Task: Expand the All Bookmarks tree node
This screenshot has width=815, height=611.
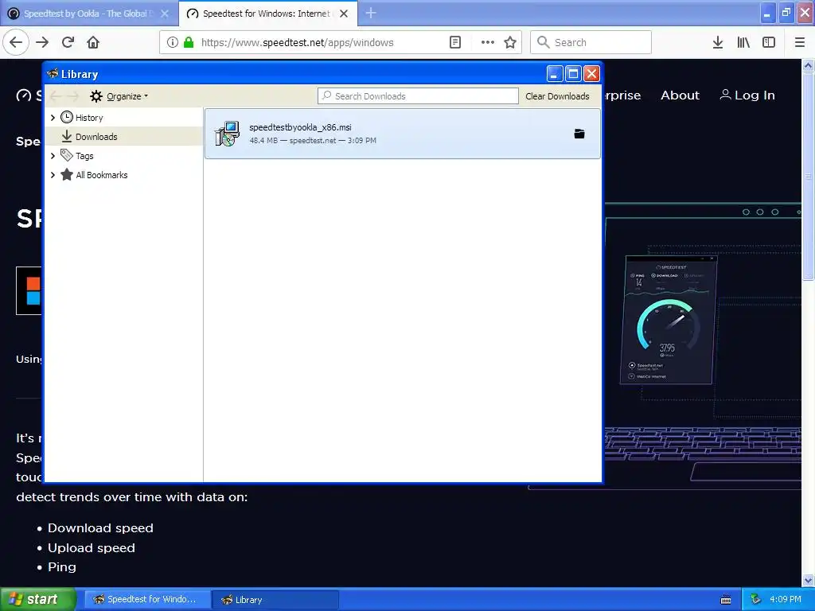Action: coord(53,175)
